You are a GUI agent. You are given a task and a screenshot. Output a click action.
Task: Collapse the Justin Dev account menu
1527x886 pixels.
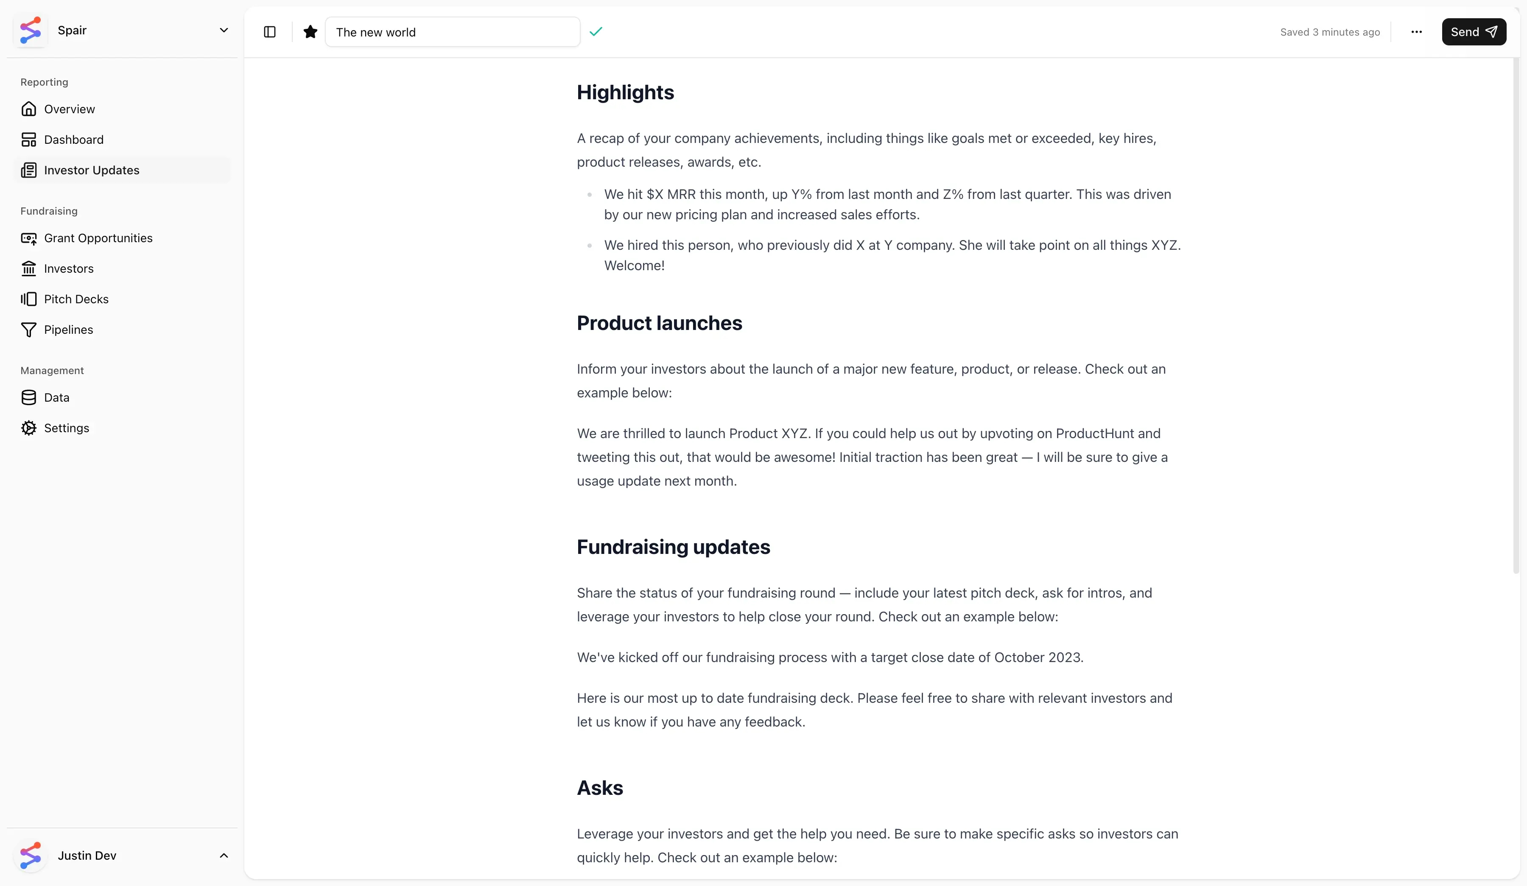click(x=224, y=856)
